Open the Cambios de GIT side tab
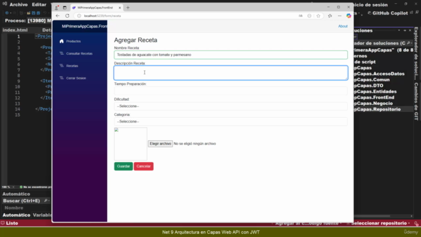 416,101
